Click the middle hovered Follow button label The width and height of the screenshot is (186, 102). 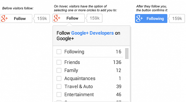point(72,18)
